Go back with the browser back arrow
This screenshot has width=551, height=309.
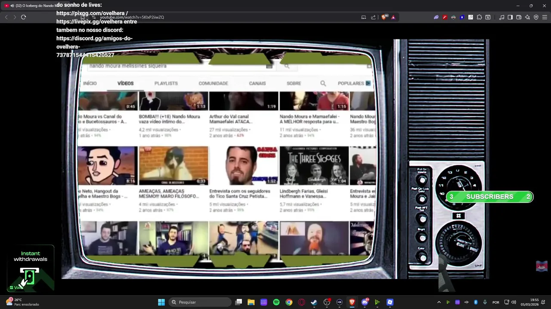(x=6, y=17)
